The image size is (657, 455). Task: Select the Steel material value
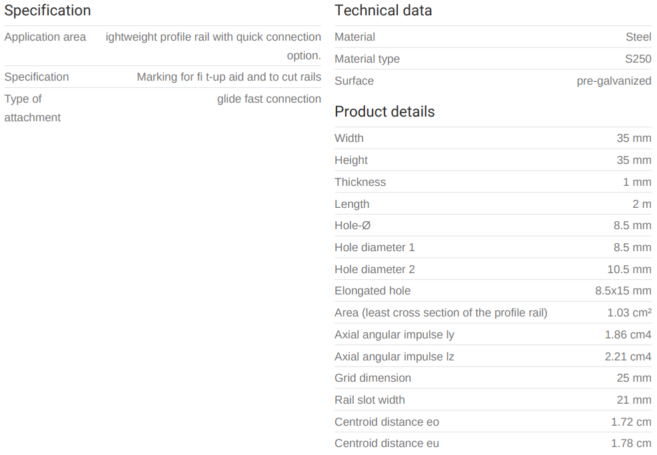pyautogui.click(x=638, y=37)
